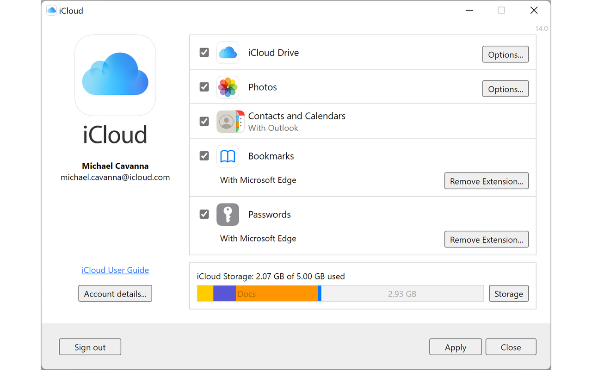Open Account details
This screenshot has height=370, width=592.
click(x=115, y=294)
